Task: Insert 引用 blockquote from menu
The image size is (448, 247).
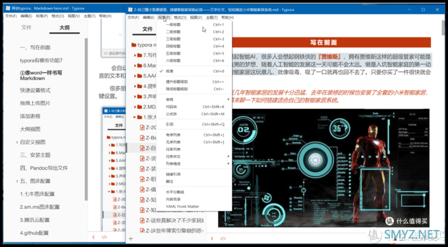Action: tap(194, 125)
